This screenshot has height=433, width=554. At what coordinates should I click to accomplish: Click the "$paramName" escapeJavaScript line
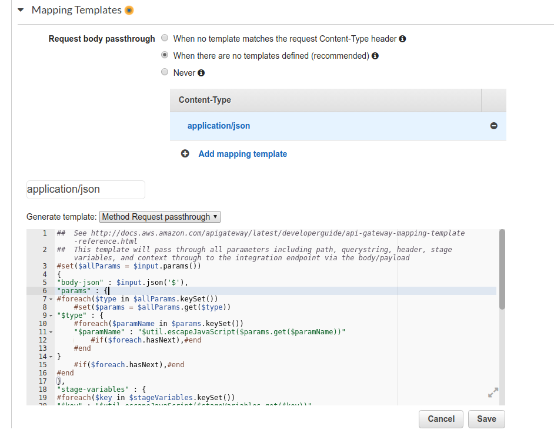[x=209, y=332]
